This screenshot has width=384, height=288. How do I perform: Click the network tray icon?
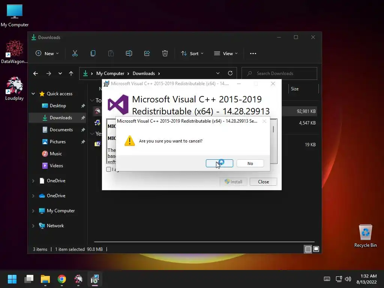coord(339,279)
